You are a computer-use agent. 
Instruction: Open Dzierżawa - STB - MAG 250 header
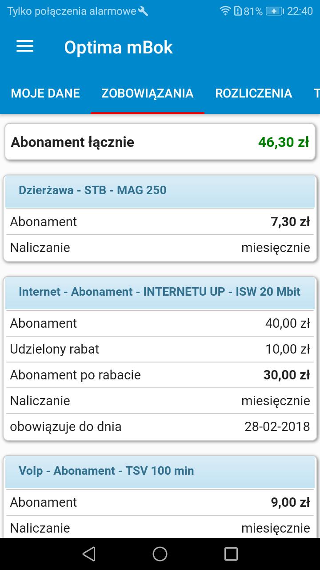160,191
